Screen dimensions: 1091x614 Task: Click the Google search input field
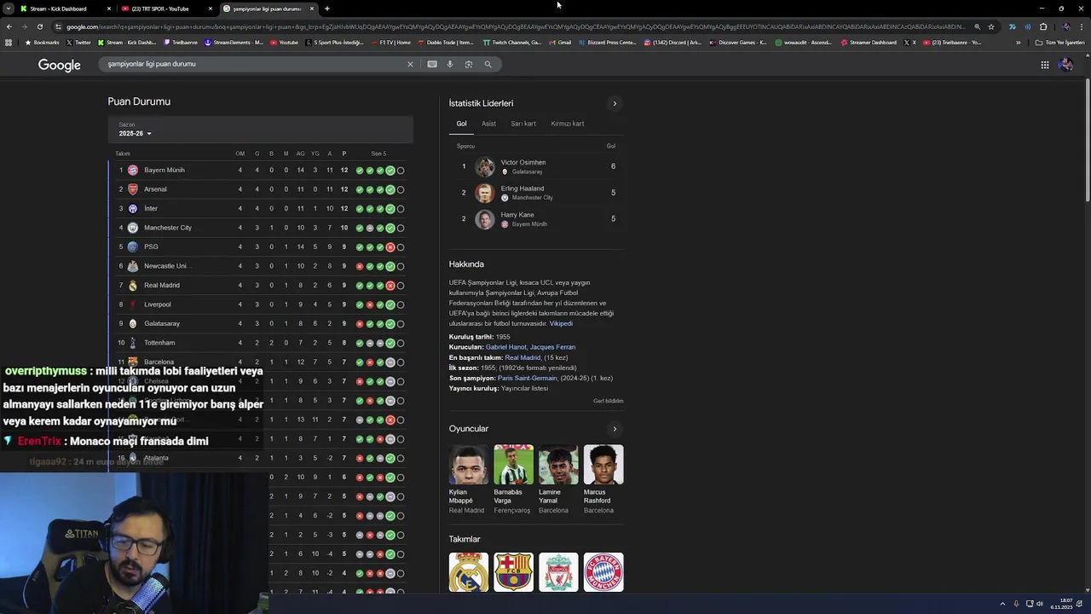254,64
